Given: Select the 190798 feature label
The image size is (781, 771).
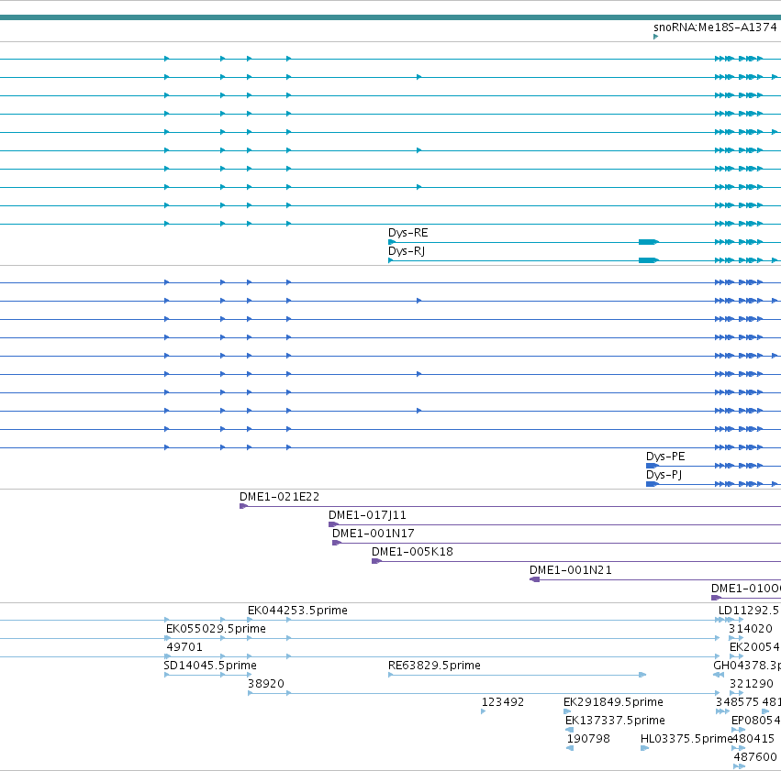Looking at the screenshot, I should [x=588, y=740].
